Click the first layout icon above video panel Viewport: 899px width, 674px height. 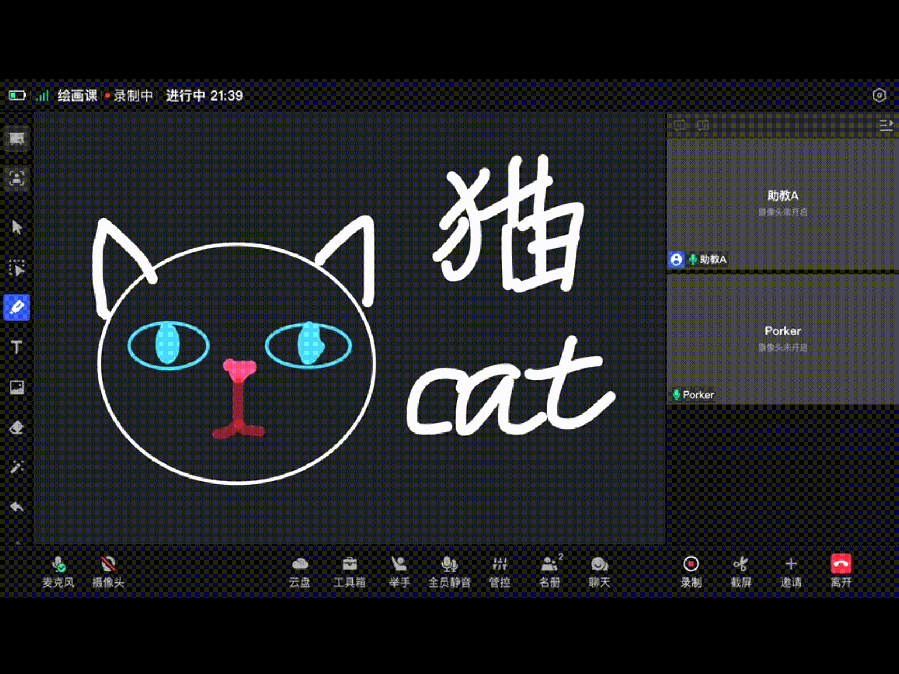point(680,125)
